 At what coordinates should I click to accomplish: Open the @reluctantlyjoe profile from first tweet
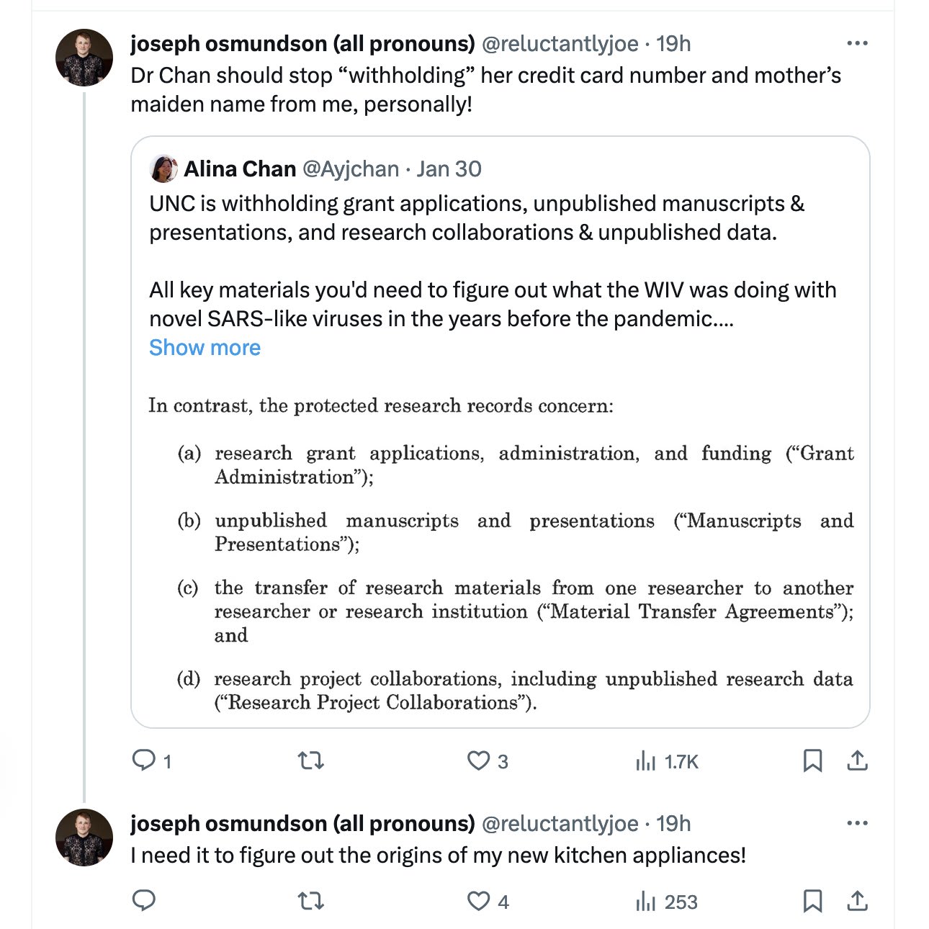click(x=560, y=44)
